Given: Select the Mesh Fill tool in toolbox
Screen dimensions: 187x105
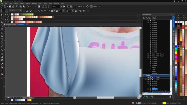Looking at the screenshot, I should (2, 71).
